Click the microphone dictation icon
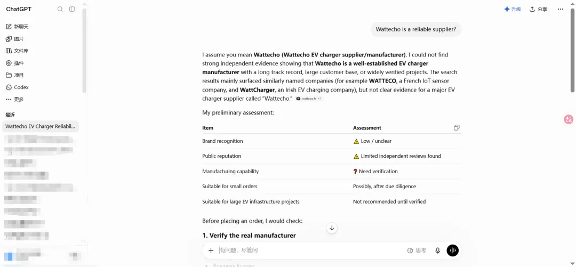576x267 pixels. tap(437, 250)
